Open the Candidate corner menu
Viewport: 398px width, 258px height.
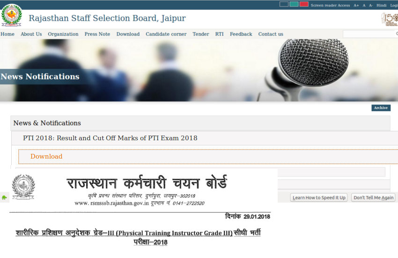166,34
